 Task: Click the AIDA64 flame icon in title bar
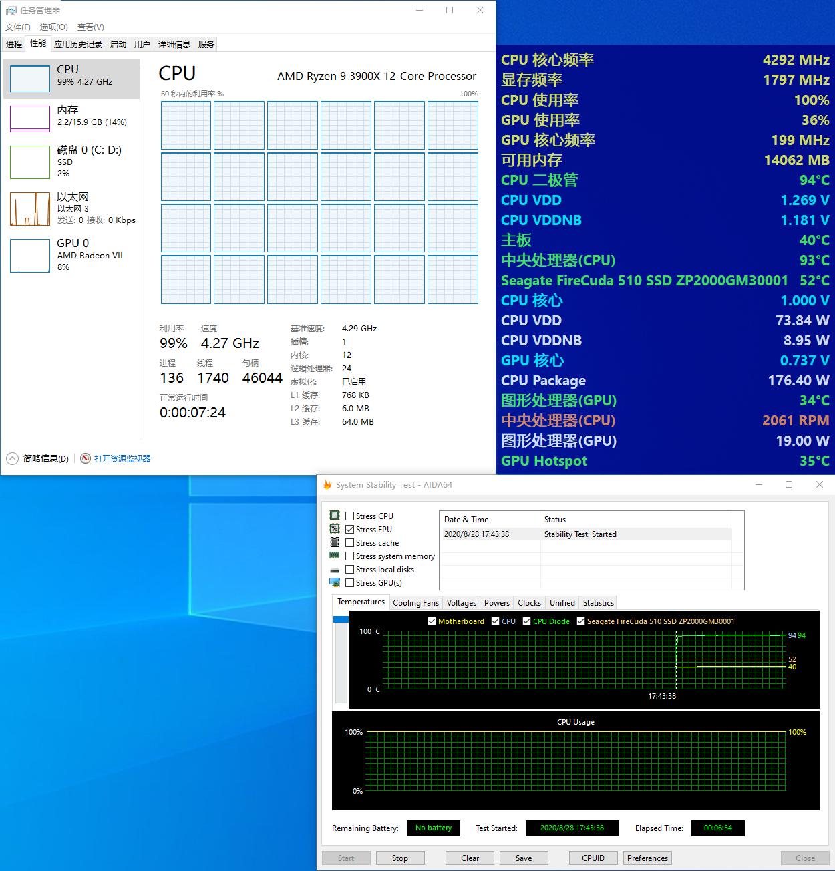click(327, 484)
